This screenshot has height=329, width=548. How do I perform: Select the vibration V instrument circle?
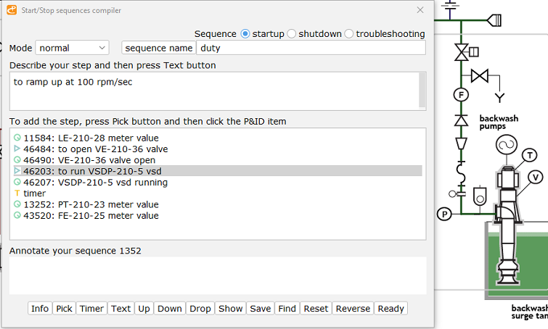pyautogui.click(x=536, y=178)
